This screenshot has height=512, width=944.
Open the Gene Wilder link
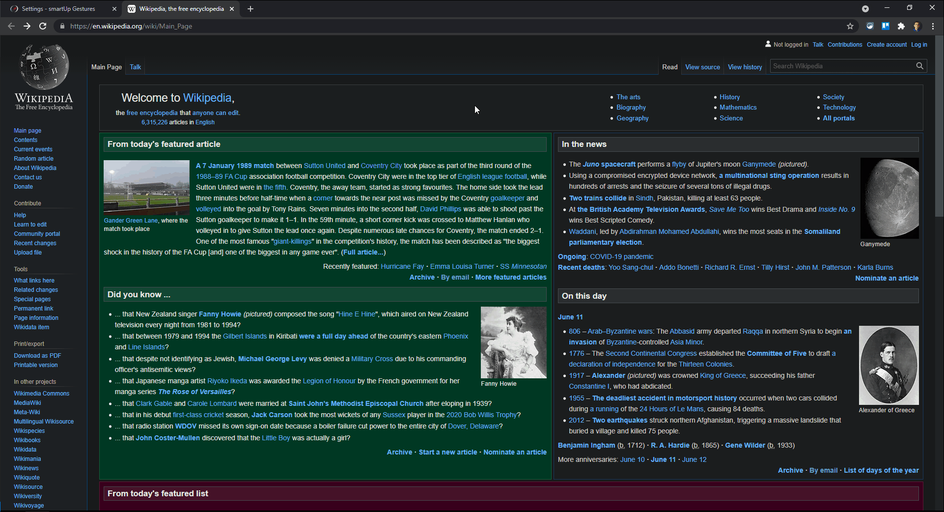coord(745,445)
